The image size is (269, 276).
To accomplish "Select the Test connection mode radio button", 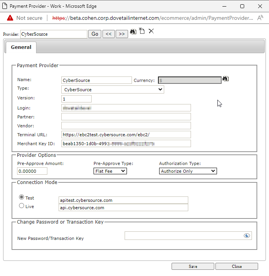I will click(x=21, y=197).
